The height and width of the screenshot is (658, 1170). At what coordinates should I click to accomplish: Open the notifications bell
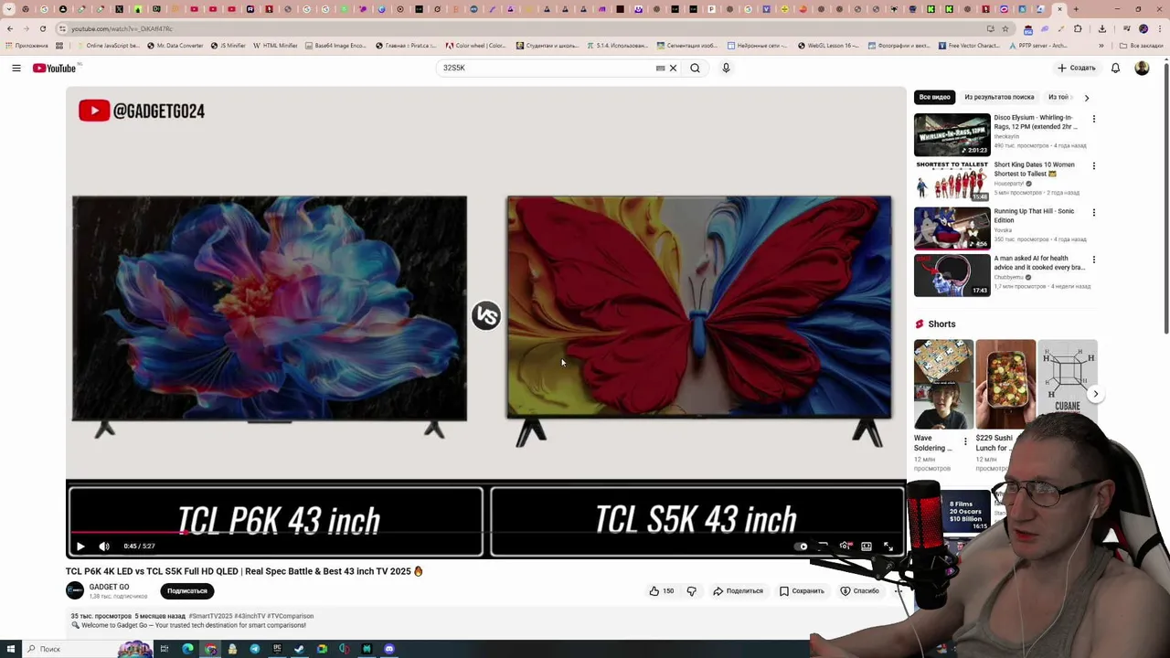pos(1115,68)
